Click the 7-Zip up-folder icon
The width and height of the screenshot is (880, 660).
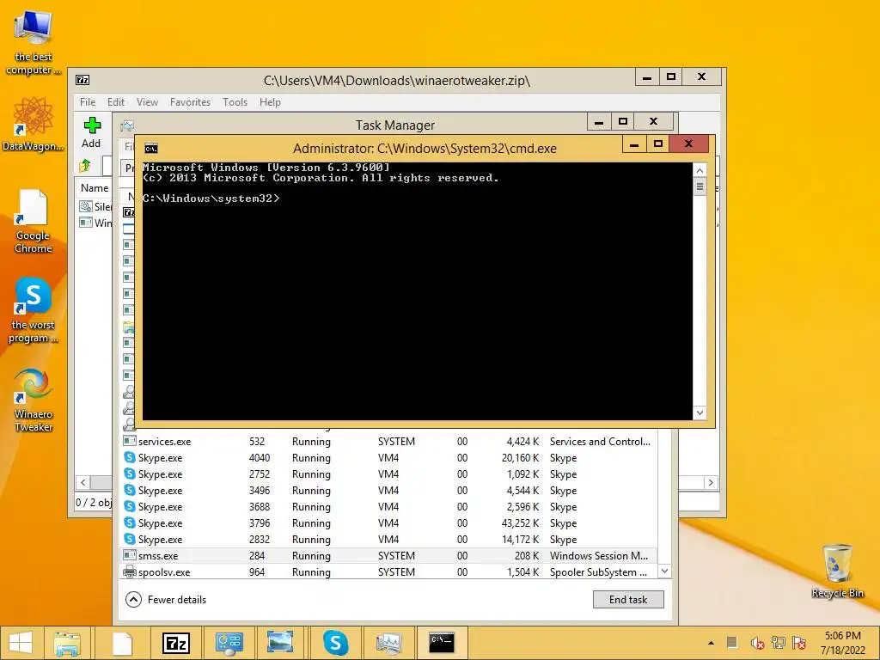click(85, 166)
